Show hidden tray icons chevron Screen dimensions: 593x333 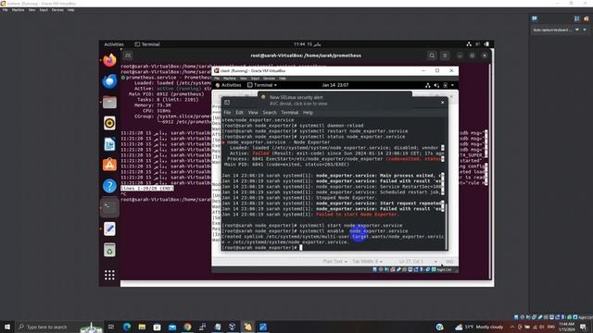[x=512, y=327]
